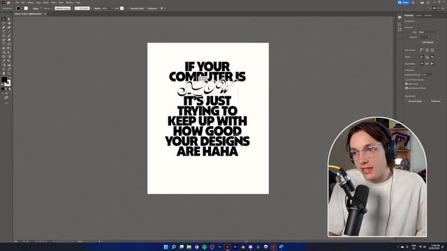The height and width of the screenshot is (251, 447).
Task: Click the control bar stroke color swatch
Action: tap(26, 8)
